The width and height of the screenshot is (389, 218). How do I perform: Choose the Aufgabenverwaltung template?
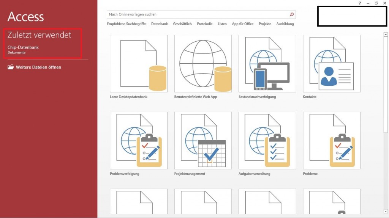(267, 140)
